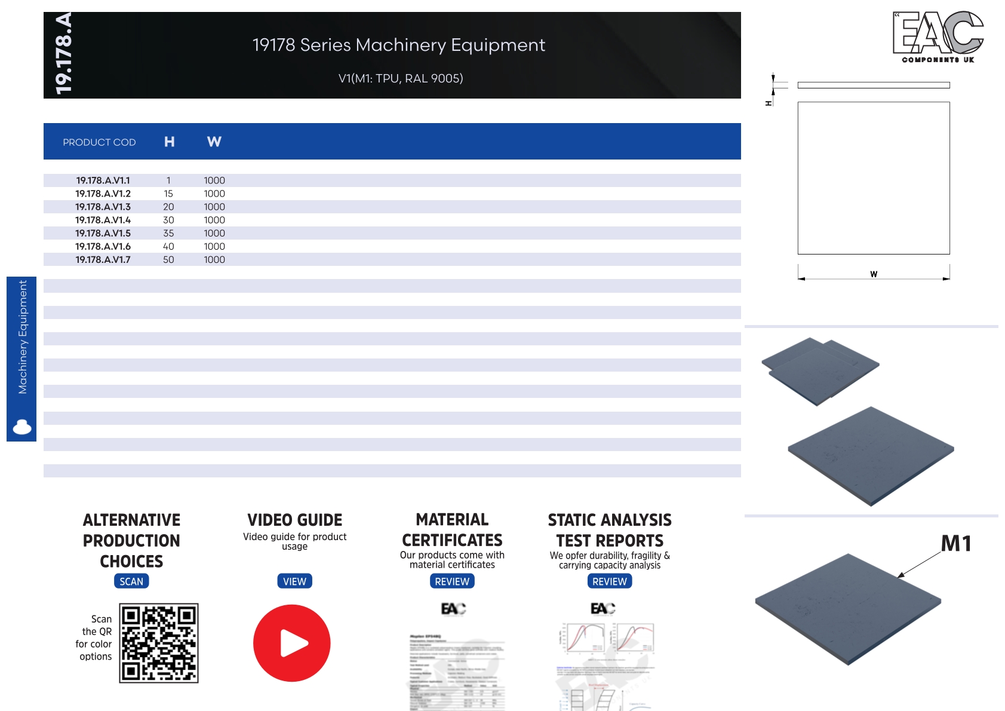The height and width of the screenshot is (711, 1005).
Task: Click the STATIC ANALYSIS TEST REPORTS heading
Action: (610, 530)
